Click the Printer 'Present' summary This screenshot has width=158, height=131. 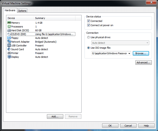coord(39,53)
